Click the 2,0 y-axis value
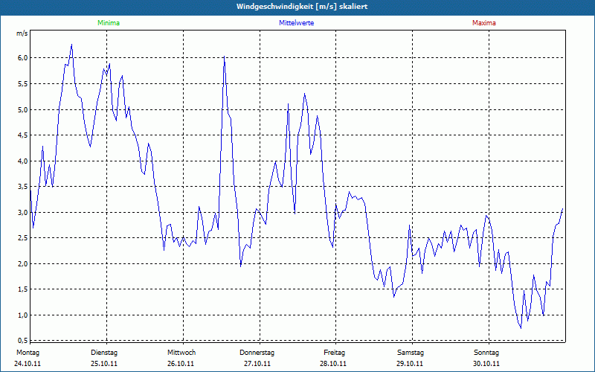 coord(23,264)
